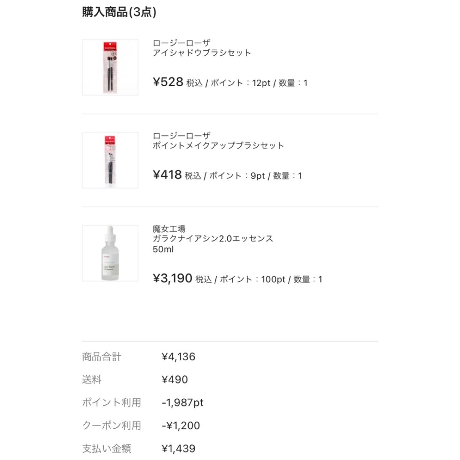
Task: Open the ガラクナイアシン2.0エッセンス product name
Action: click(213, 238)
